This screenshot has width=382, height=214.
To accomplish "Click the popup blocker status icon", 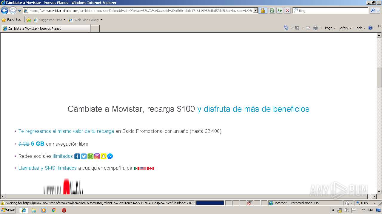I will point(249,203).
